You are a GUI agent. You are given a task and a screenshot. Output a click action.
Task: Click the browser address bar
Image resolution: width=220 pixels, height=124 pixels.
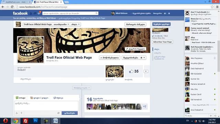tap(112, 7)
